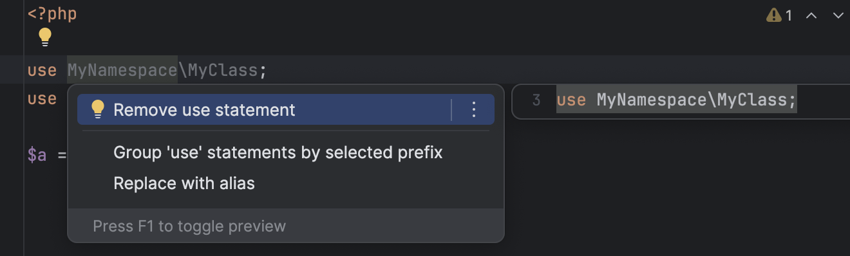
Task: Click line number 3 in the preview pane
Action: 536,100
